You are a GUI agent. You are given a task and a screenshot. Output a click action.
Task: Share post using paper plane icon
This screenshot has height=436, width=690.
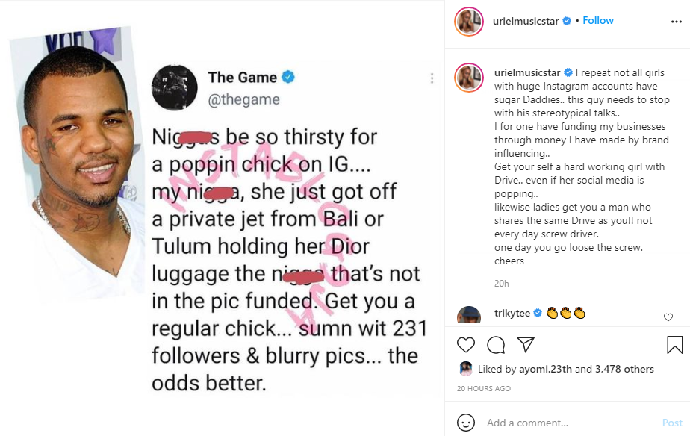click(x=526, y=344)
